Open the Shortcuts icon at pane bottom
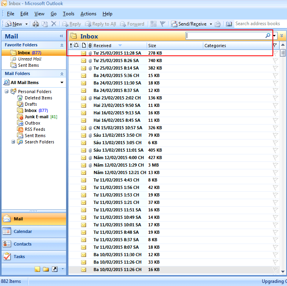The height and width of the screenshot is (286, 287). pyautogui.click(x=55, y=269)
